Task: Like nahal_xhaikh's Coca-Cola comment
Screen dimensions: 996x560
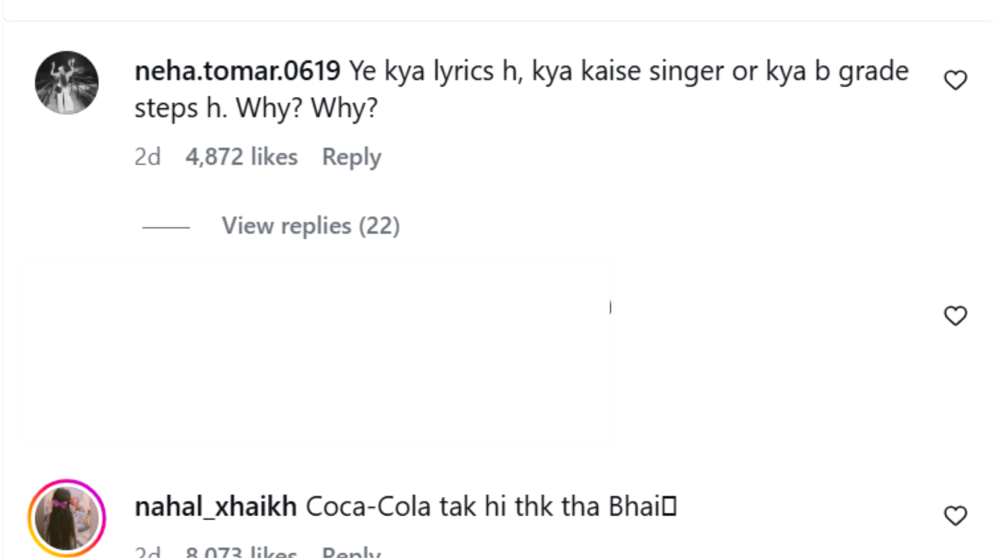Action: [955, 516]
